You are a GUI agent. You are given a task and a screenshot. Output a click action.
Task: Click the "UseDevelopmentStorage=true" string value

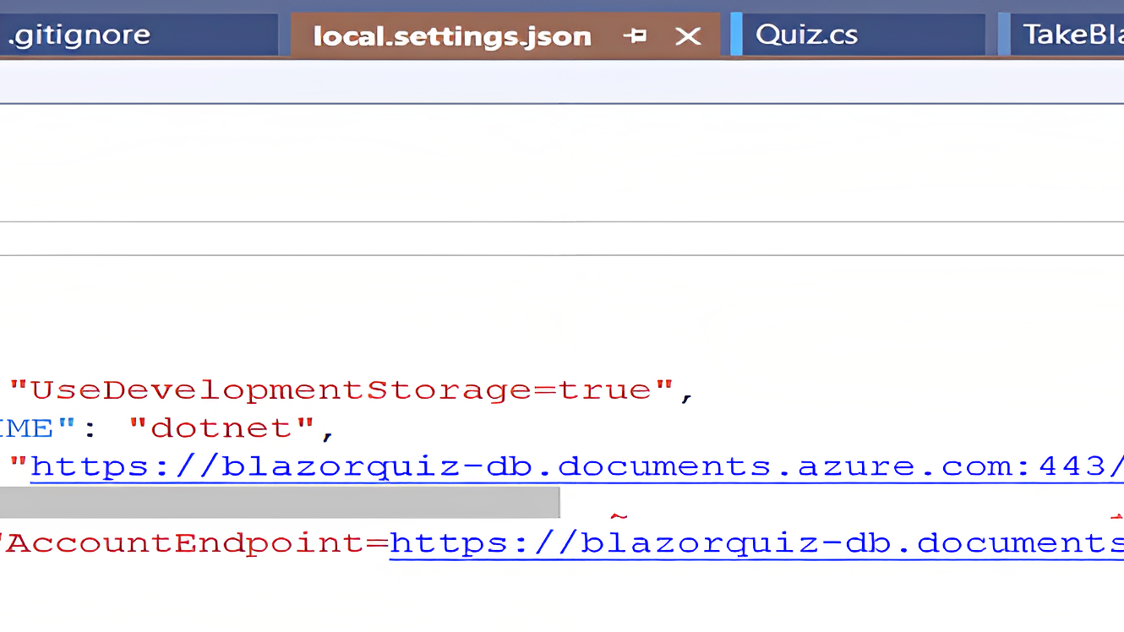341,390
